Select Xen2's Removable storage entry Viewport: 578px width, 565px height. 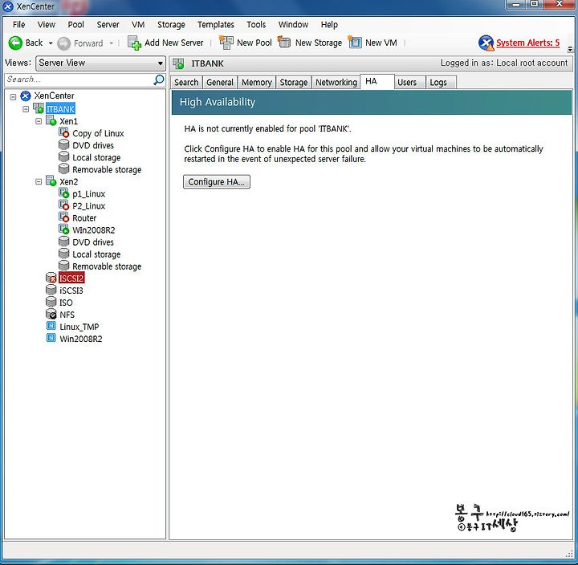point(107,266)
